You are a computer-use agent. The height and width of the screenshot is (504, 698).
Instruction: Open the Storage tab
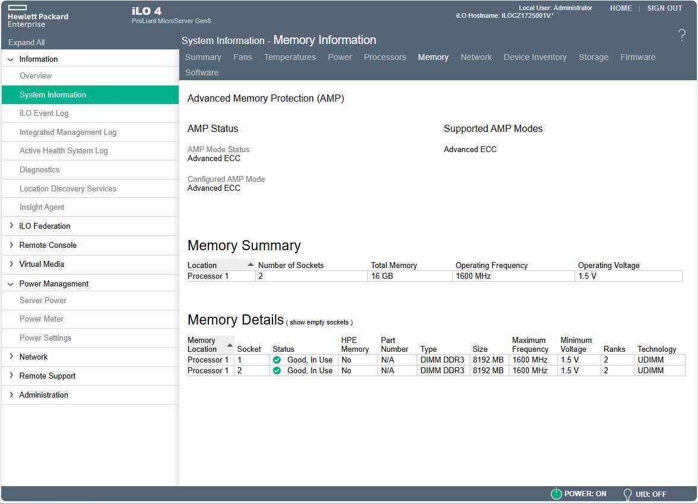click(x=594, y=57)
